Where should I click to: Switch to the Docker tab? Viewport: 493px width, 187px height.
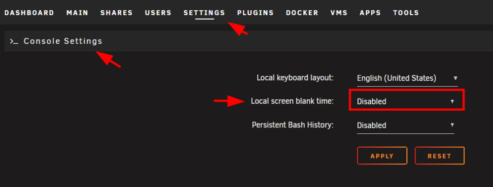pos(302,13)
